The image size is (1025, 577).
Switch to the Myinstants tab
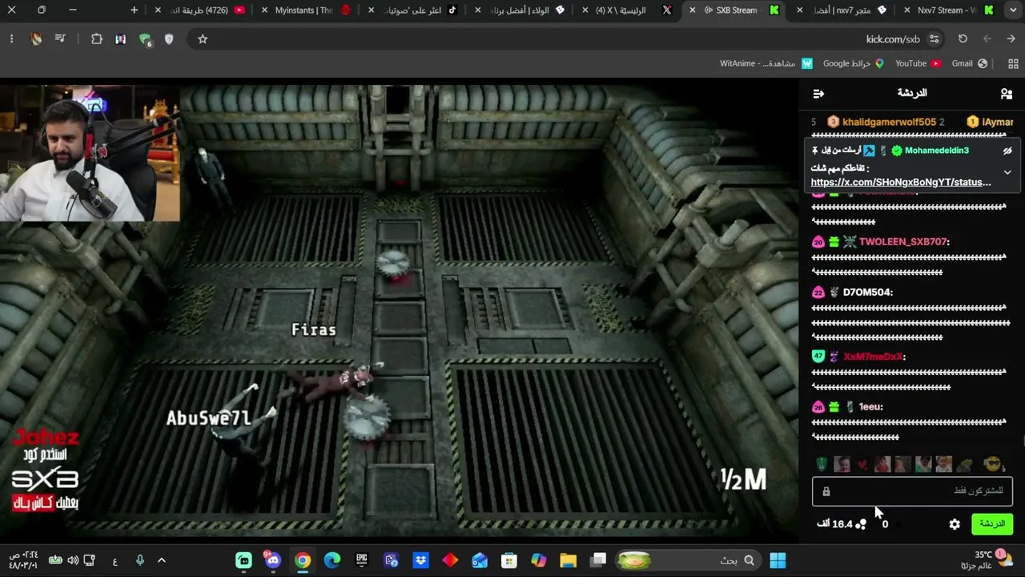[308, 10]
